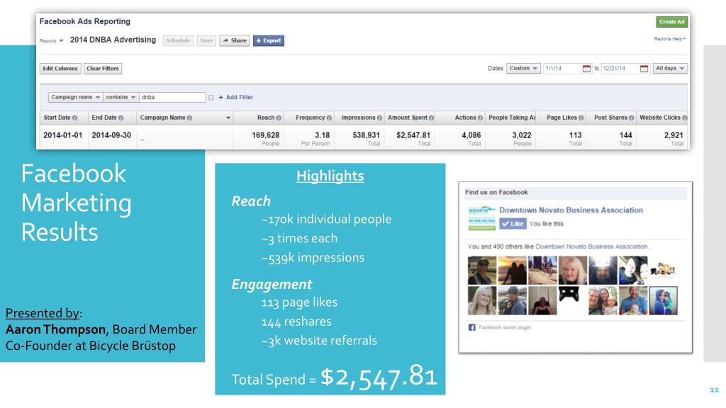Click the Start Date info icon
Screen dimensions: 726x408
click(x=75, y=118)
